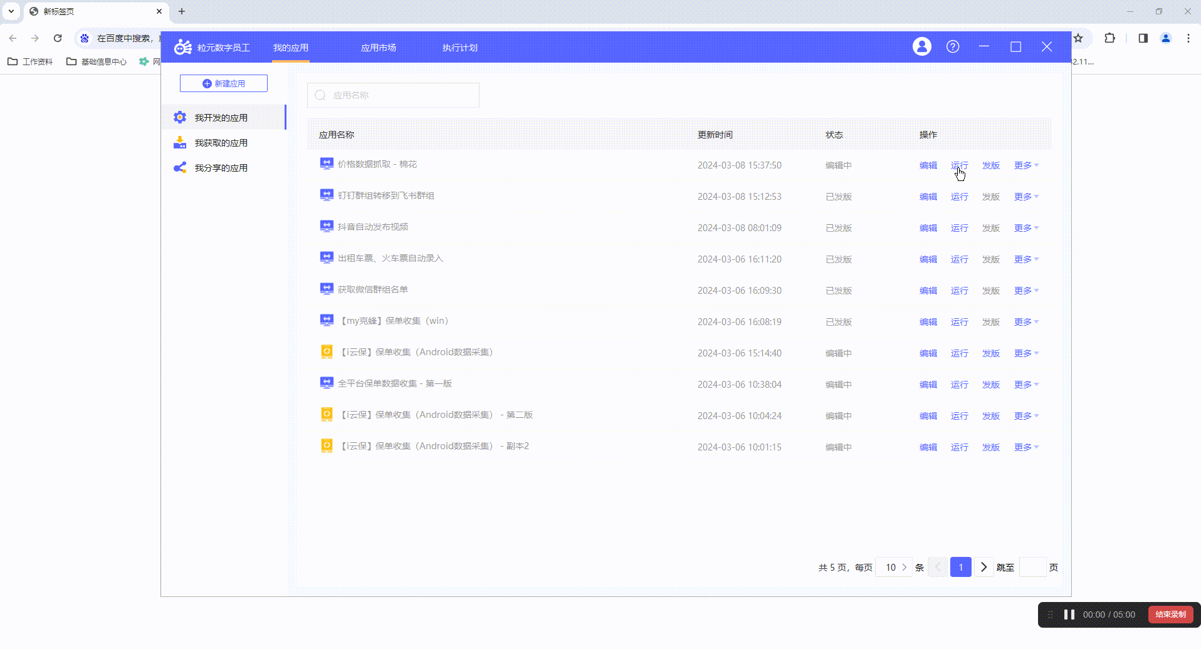Expand 更多 for 钉钉群组转移到飞书群组
1201x649 pixels.
pos(1026,197)
